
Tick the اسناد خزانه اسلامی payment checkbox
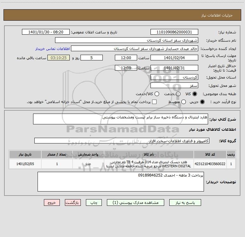coord(154,102)
